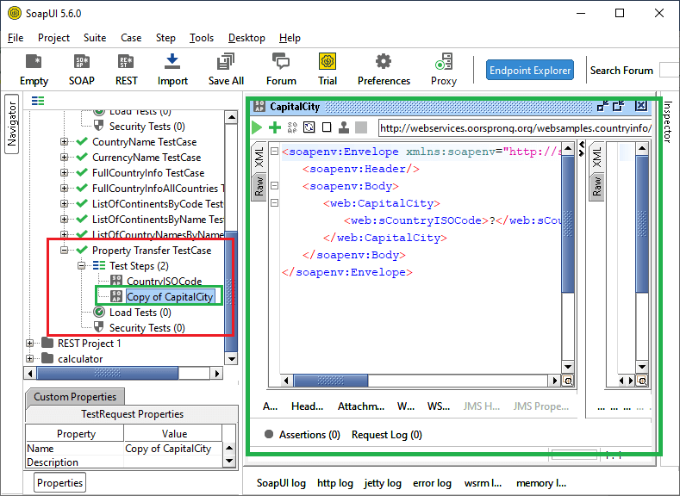This screenshot has height=496, width=680.
Task: Expand CountryName TestCase node
Action: [64, 141]
